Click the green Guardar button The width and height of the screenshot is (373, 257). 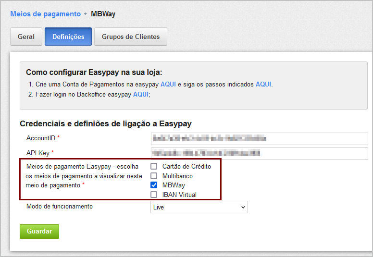pos(39,232)
